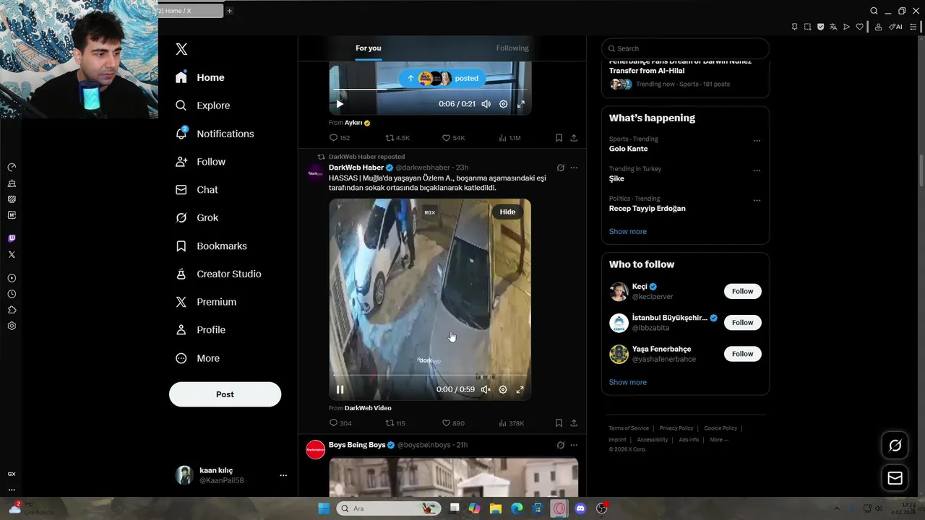This screenshot has height=520, width=925.
Task: Open the options menu on DarkWeb Haber post
Action: coord(574,168)
